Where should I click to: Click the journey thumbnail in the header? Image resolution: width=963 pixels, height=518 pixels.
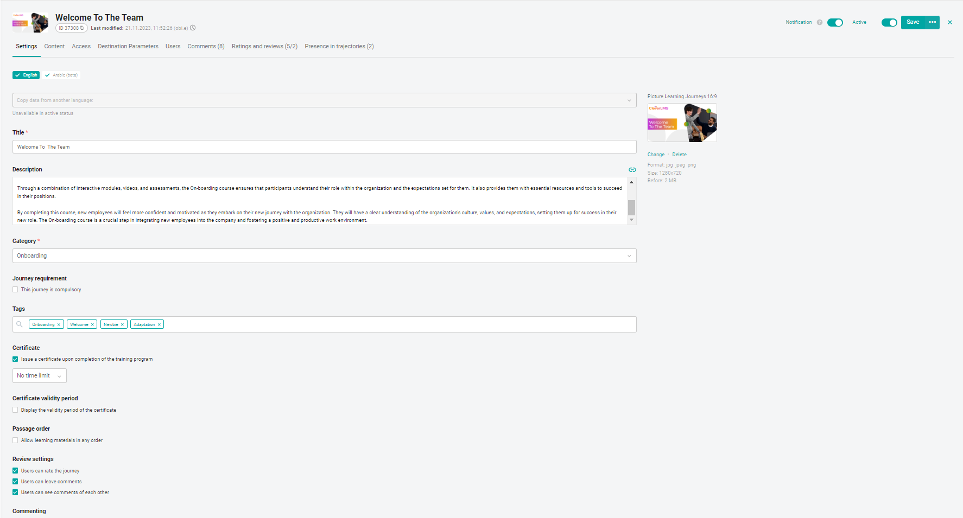[x=30, y=23]
